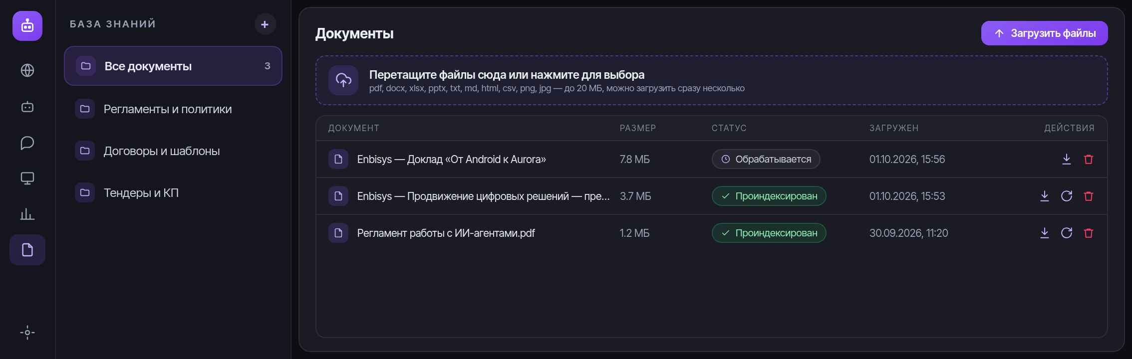Click the «1.2 МБ» size value
Screen dimensions: 1132x359
coord(635,233)
